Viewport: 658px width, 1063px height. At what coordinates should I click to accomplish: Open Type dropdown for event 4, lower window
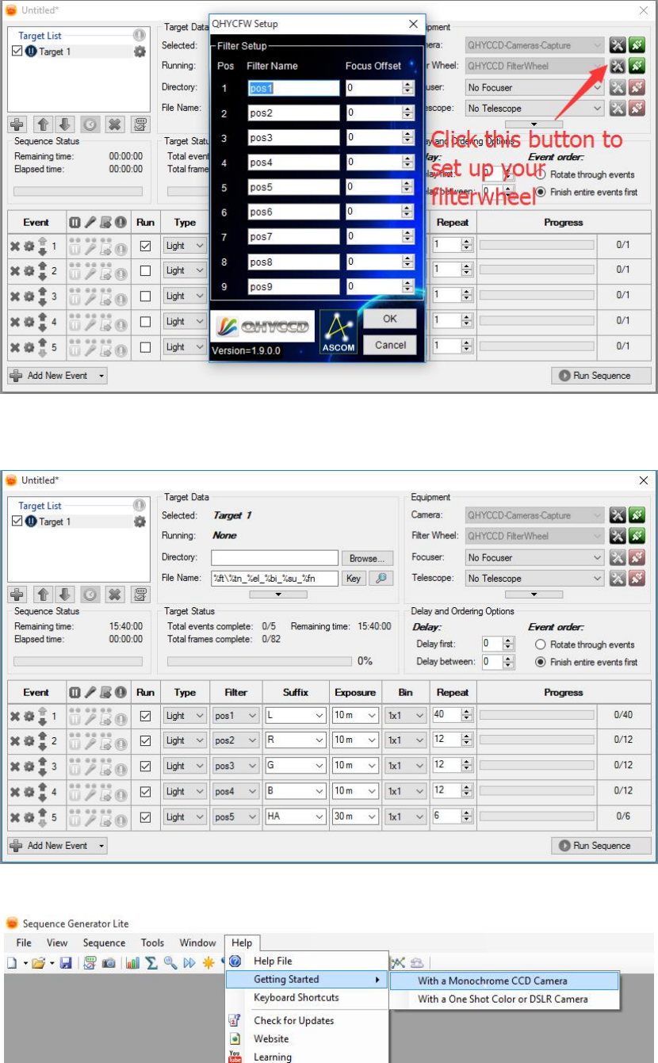(x=185, y=791)
